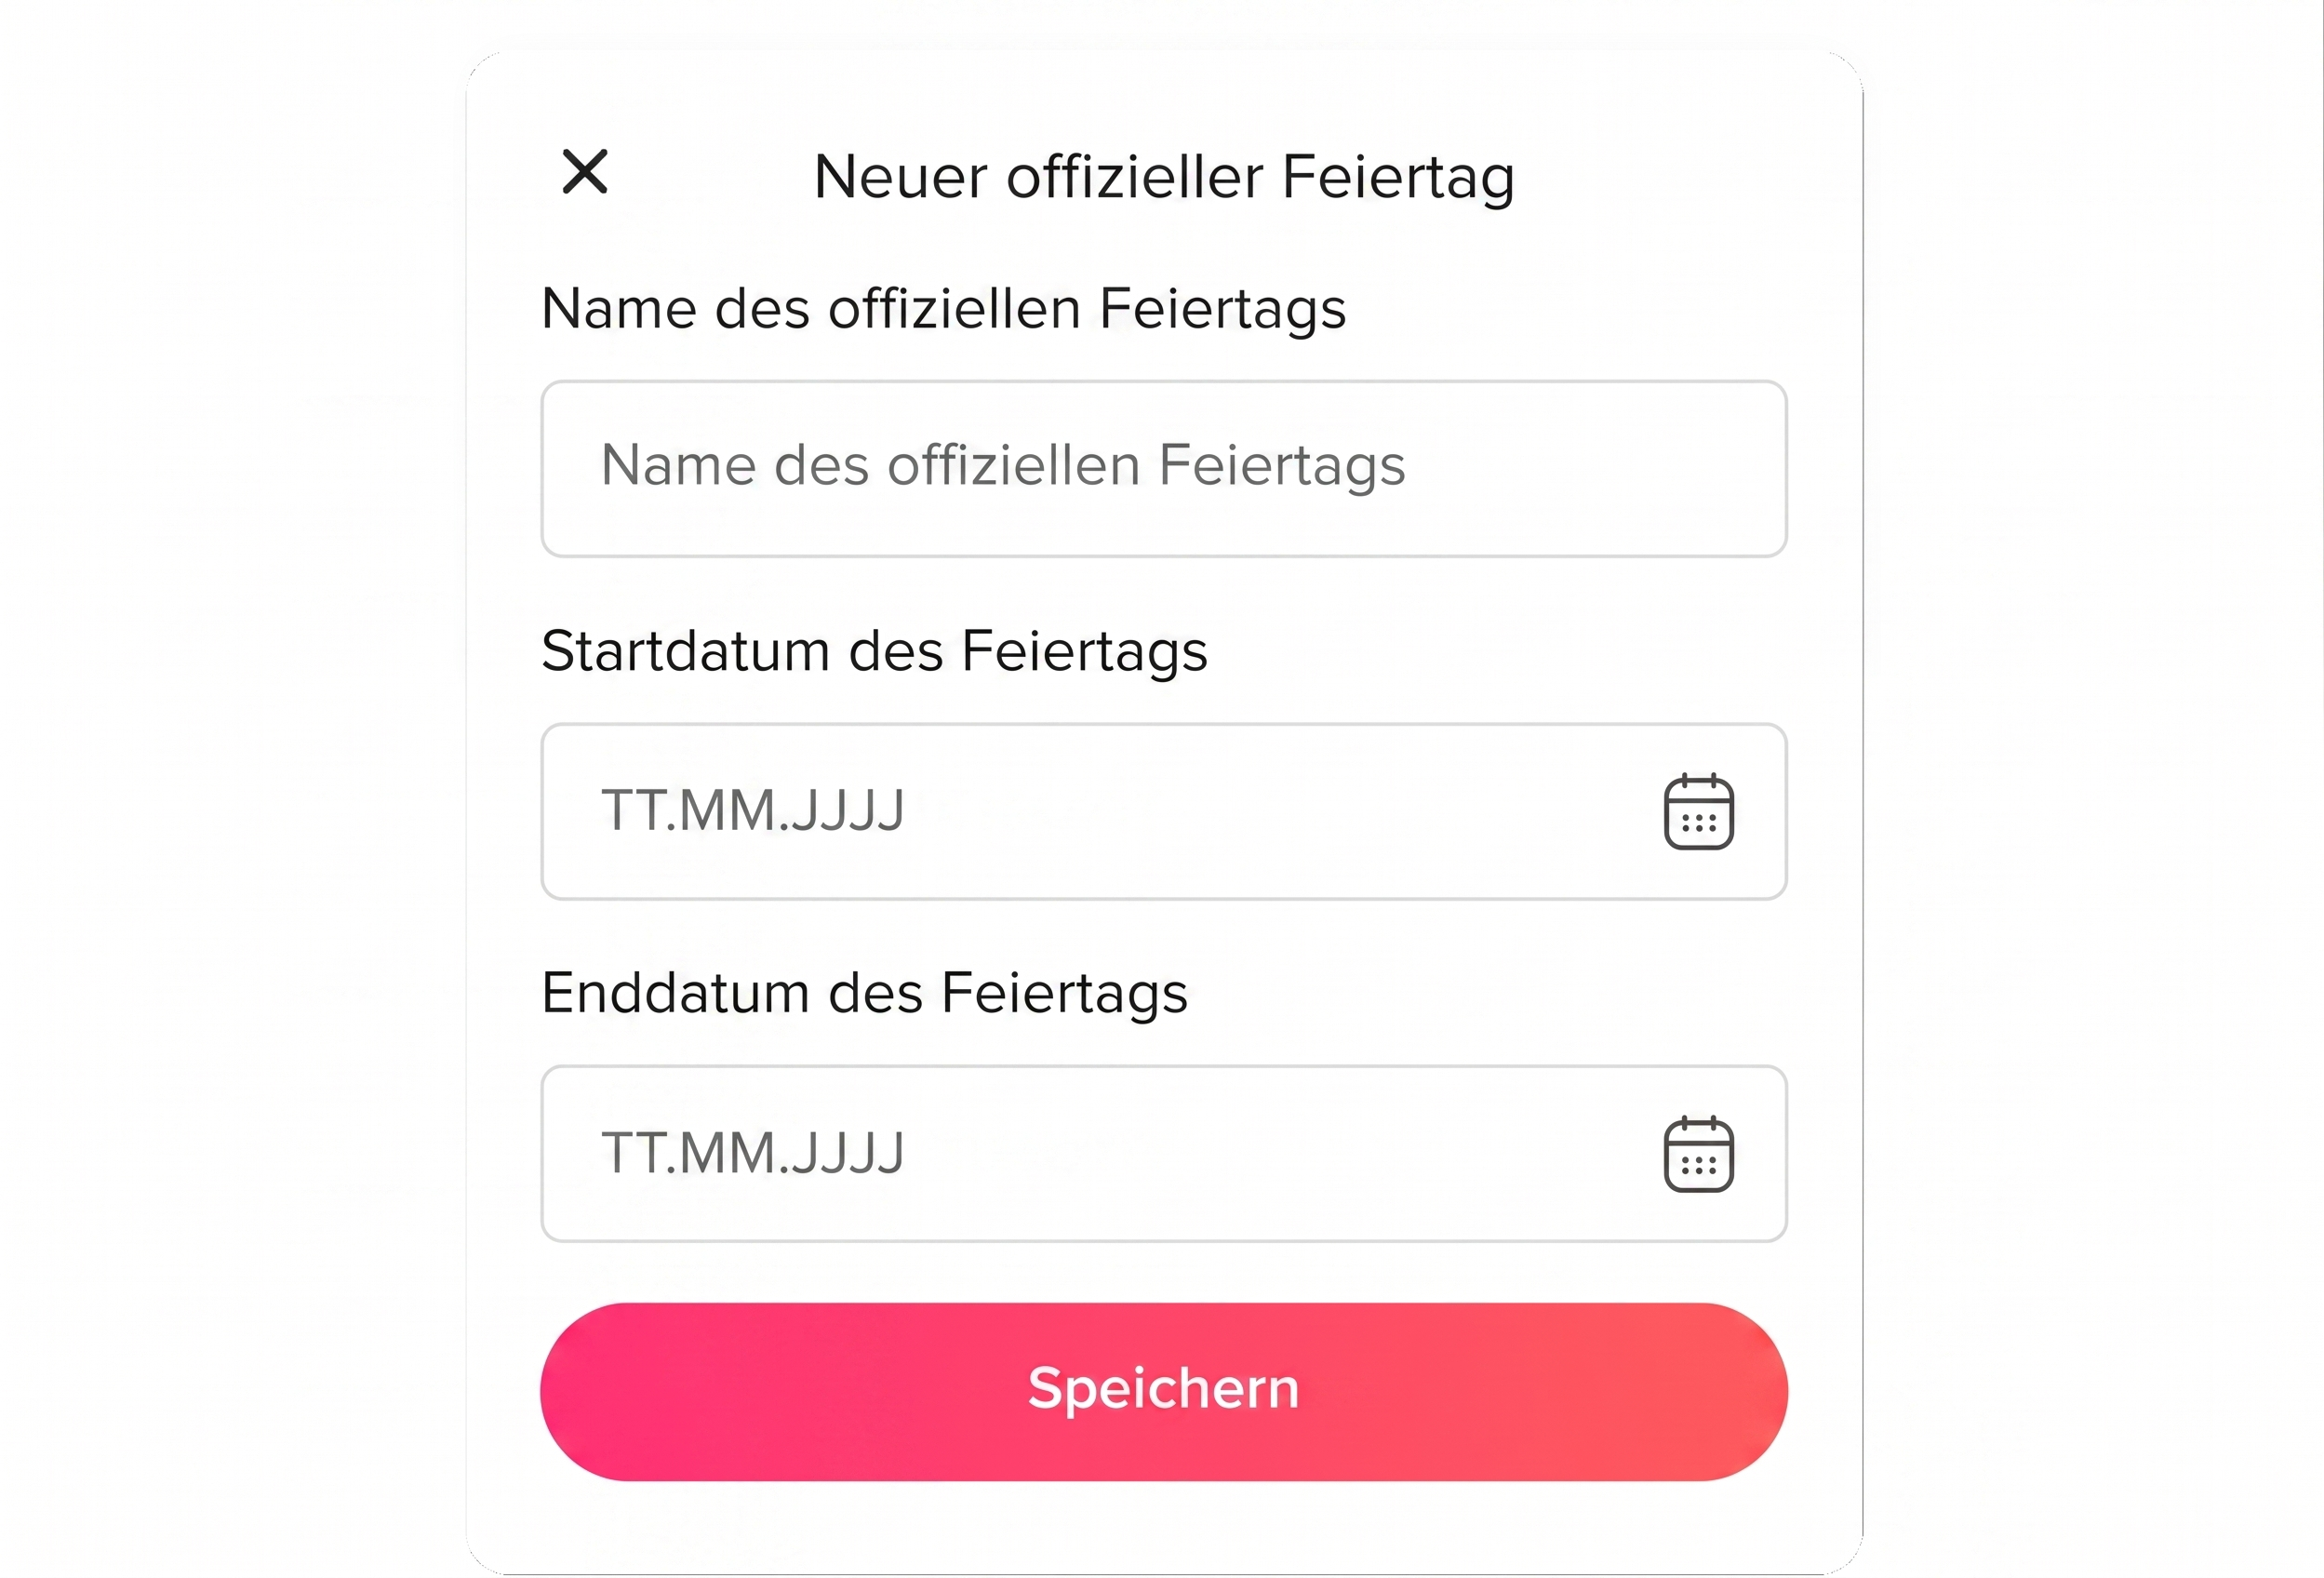This screenshot has width=2324, height=1578.
Task: Click the calendar icon in the end date field
Action: [x=1698, y=1154]
